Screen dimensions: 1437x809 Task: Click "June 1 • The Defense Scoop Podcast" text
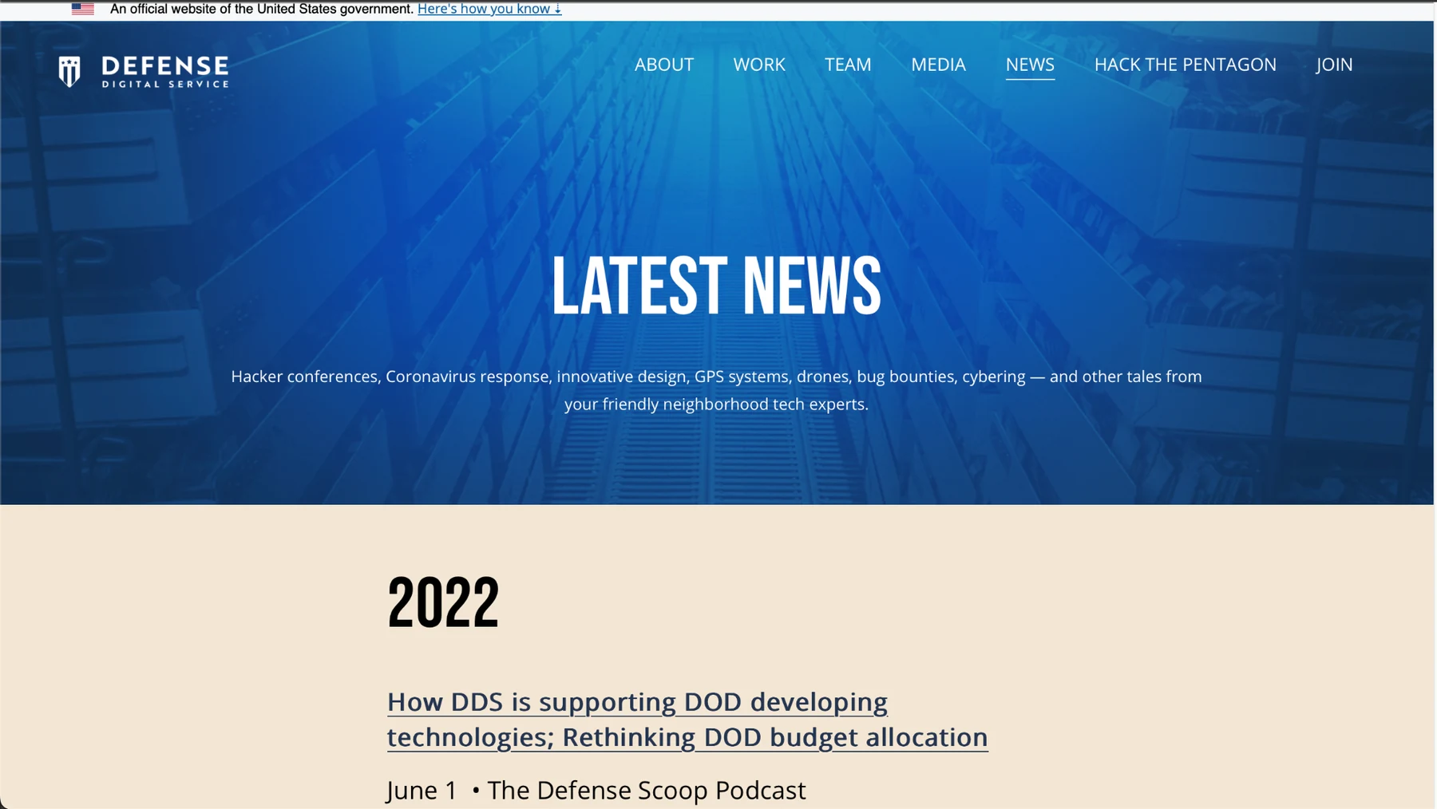[596, 790]
